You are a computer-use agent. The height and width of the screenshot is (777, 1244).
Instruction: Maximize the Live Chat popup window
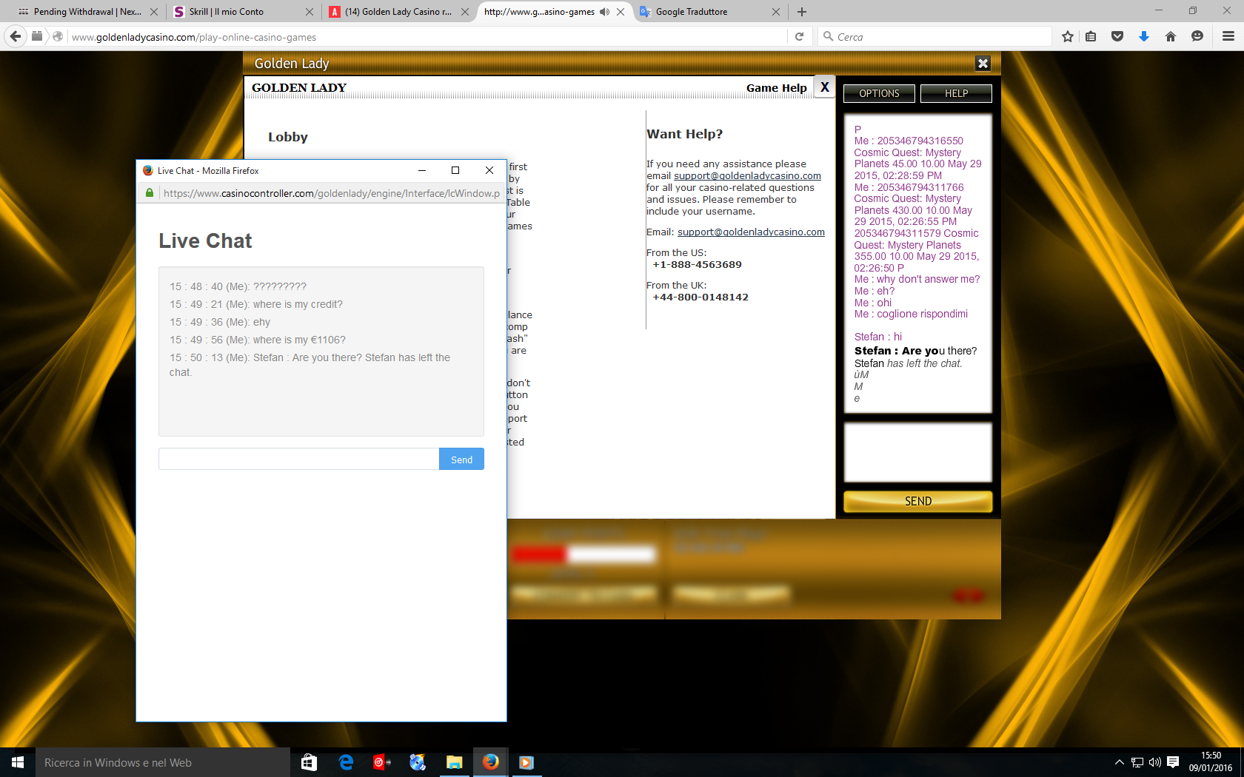[x=455, y=170]
